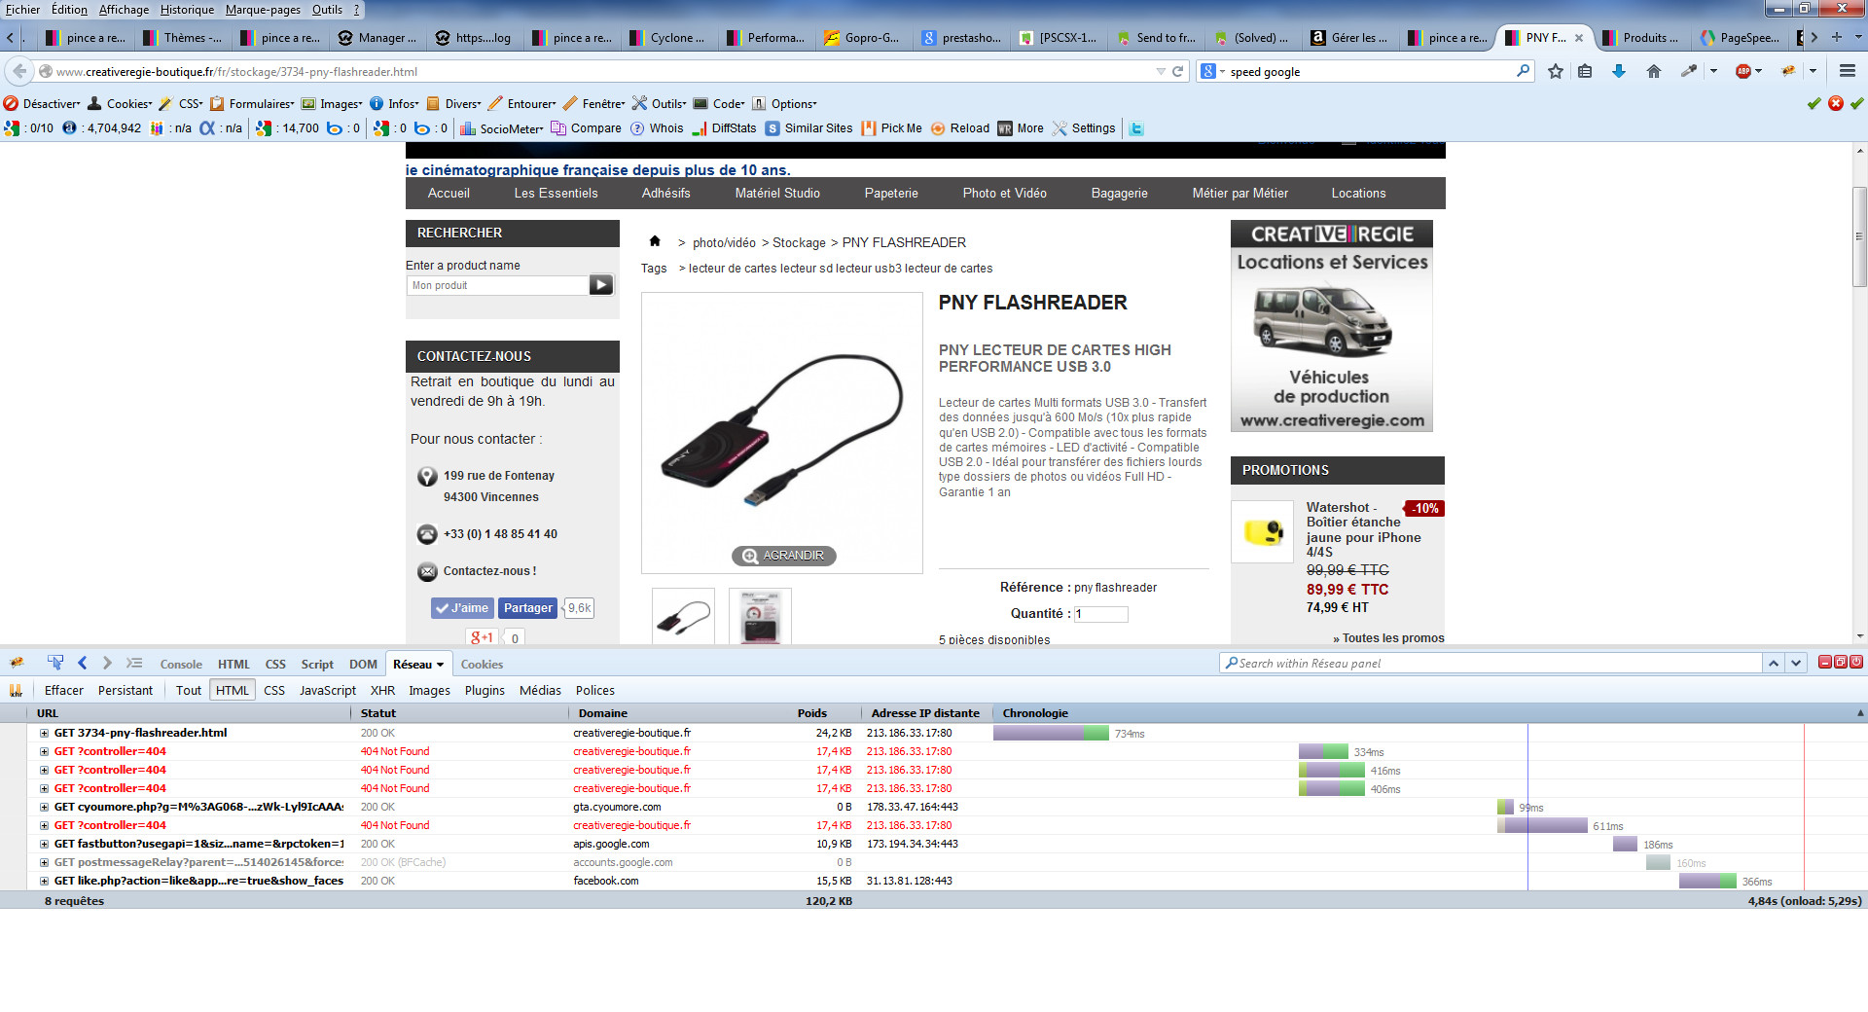Toggle the Break on XHR icon

[16, 691]
